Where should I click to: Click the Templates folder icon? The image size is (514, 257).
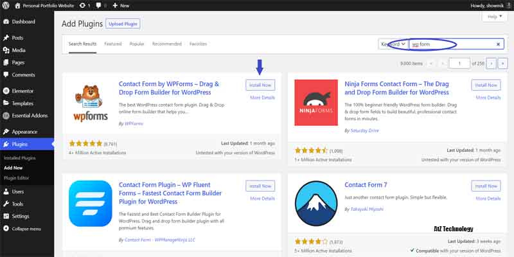click(6, 103)
